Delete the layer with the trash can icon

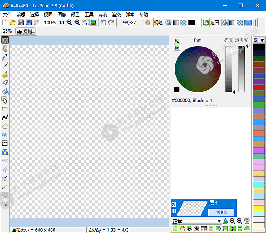click(x=247, y=221)
